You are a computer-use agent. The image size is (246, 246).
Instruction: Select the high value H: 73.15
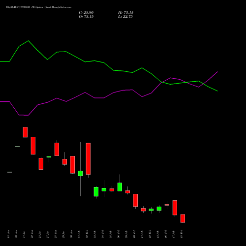coord(125,13)
